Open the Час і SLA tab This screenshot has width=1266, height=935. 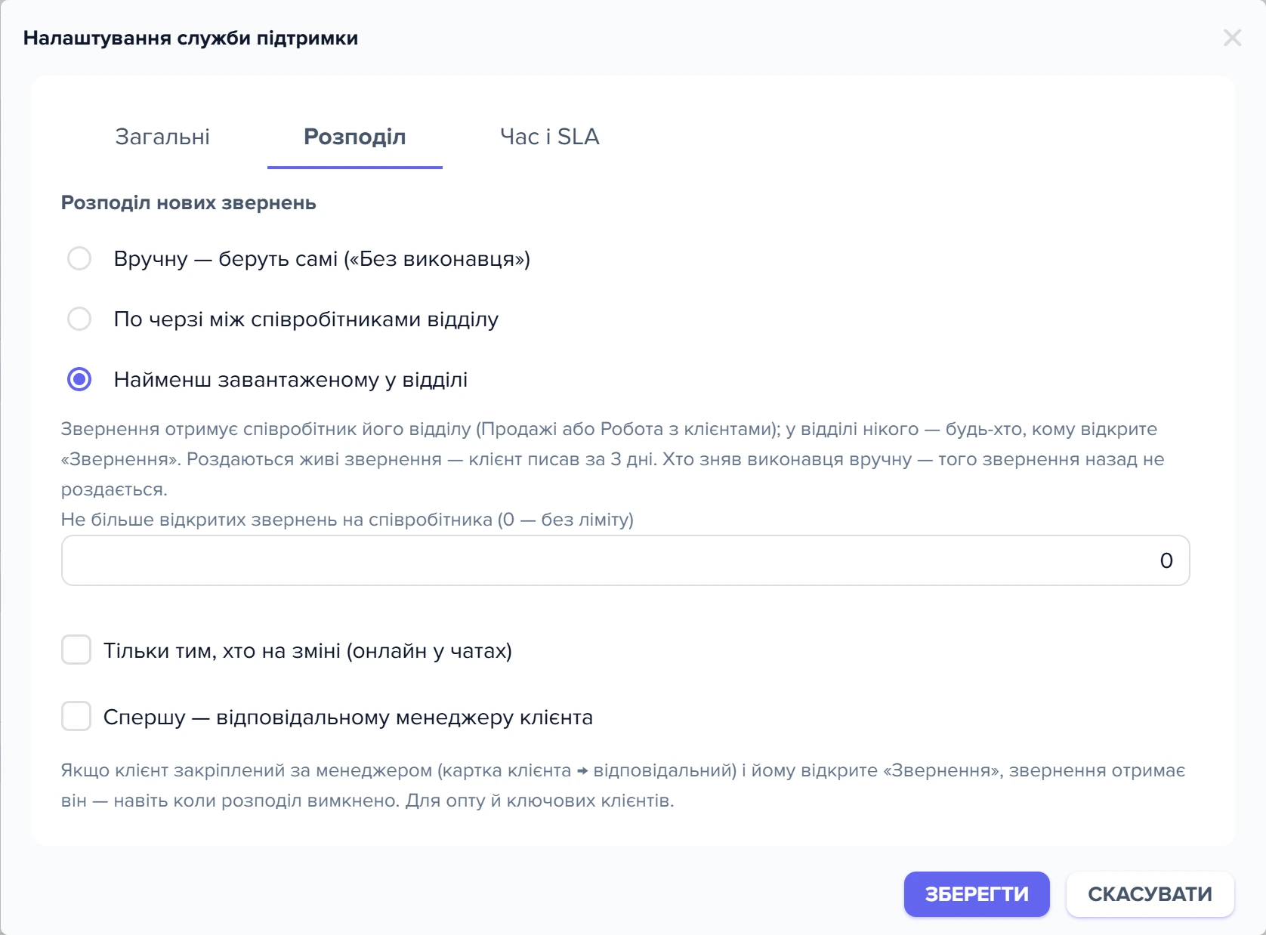550,137
